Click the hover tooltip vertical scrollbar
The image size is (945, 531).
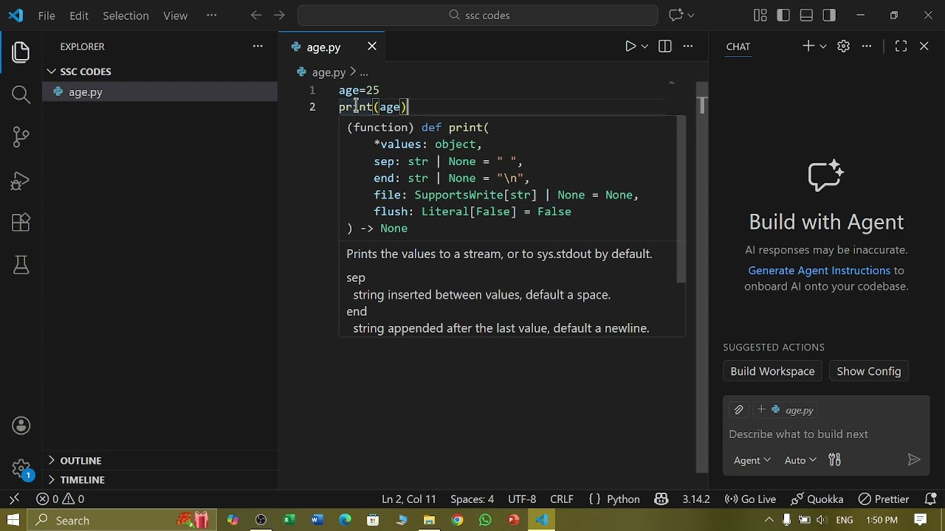681,199
